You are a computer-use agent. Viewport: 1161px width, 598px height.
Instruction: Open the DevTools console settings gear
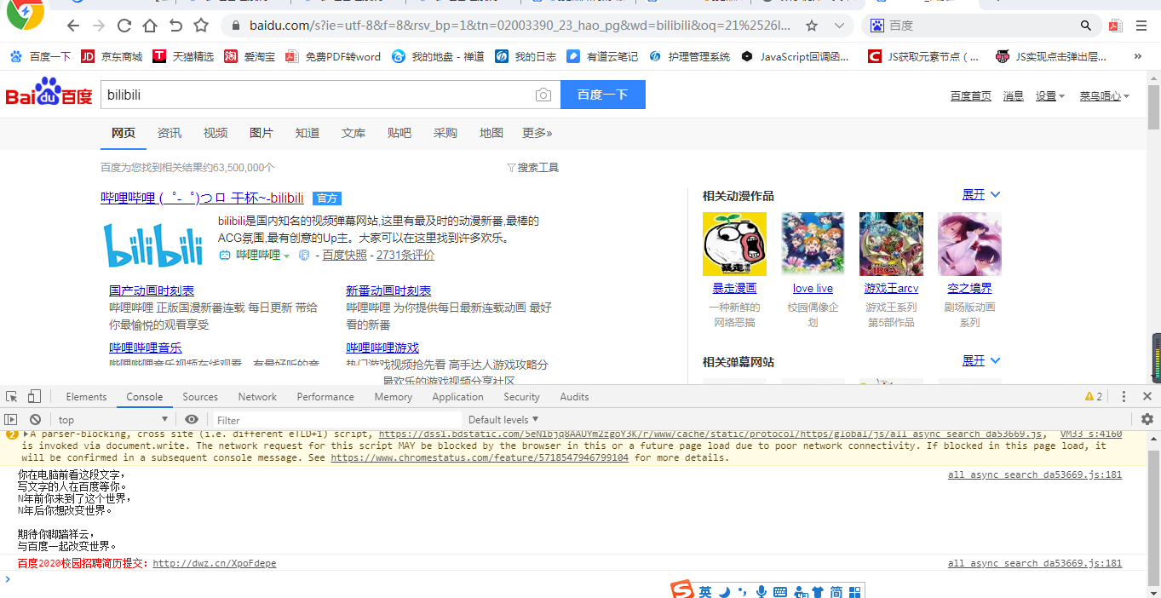point(1147,419)
